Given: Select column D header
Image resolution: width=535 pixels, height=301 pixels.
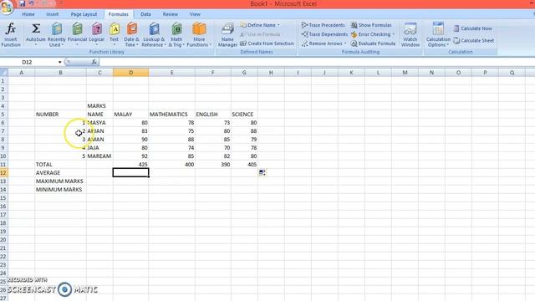Looking at the screenshot, I should click(x=130, y=73).
